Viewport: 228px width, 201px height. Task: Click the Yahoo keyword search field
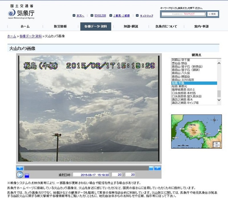click(x=183, y=14)
